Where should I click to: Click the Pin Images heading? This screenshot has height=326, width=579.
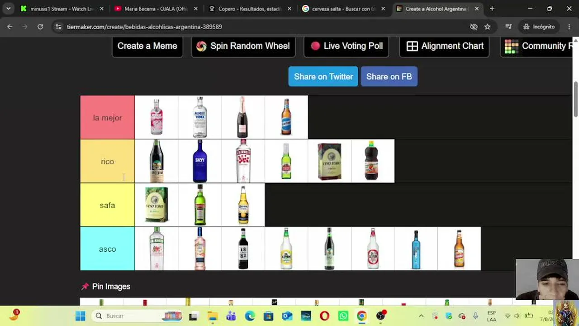tap(111, 287)
